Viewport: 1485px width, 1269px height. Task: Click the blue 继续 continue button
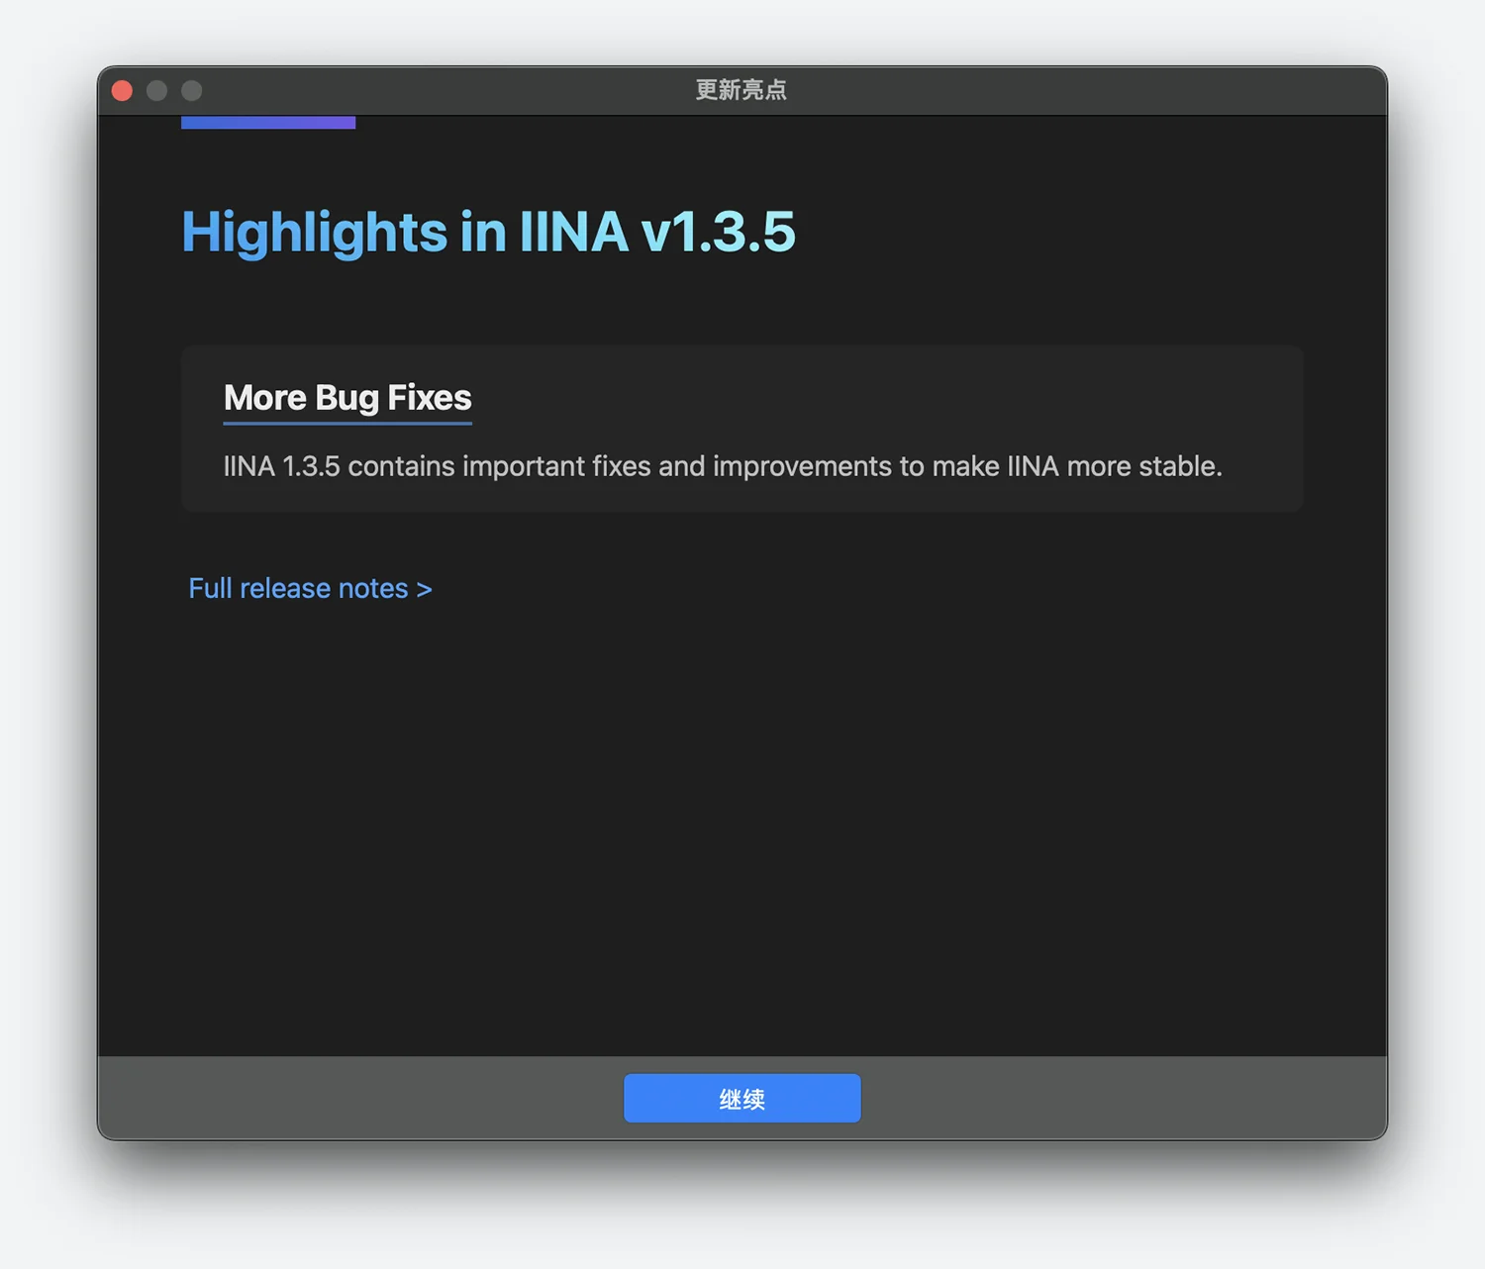tap(742, 1098)
